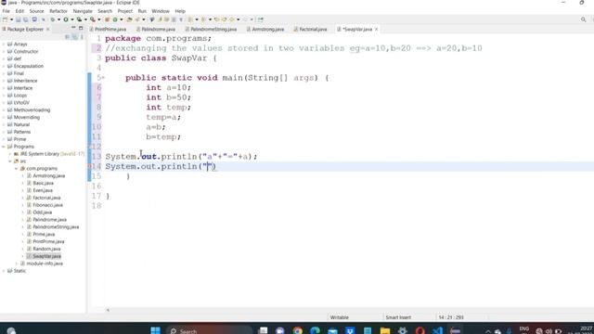Collapse the src folder node

(10, 161)
